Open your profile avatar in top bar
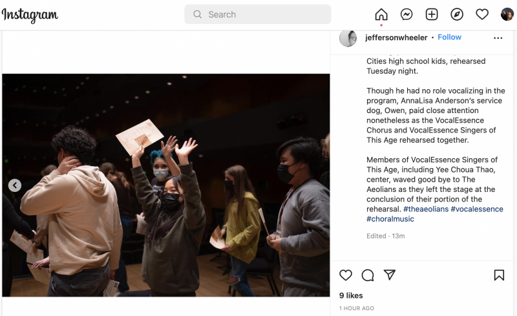The image size is (517, 316). pyautogui.click(x=507, y=14)
